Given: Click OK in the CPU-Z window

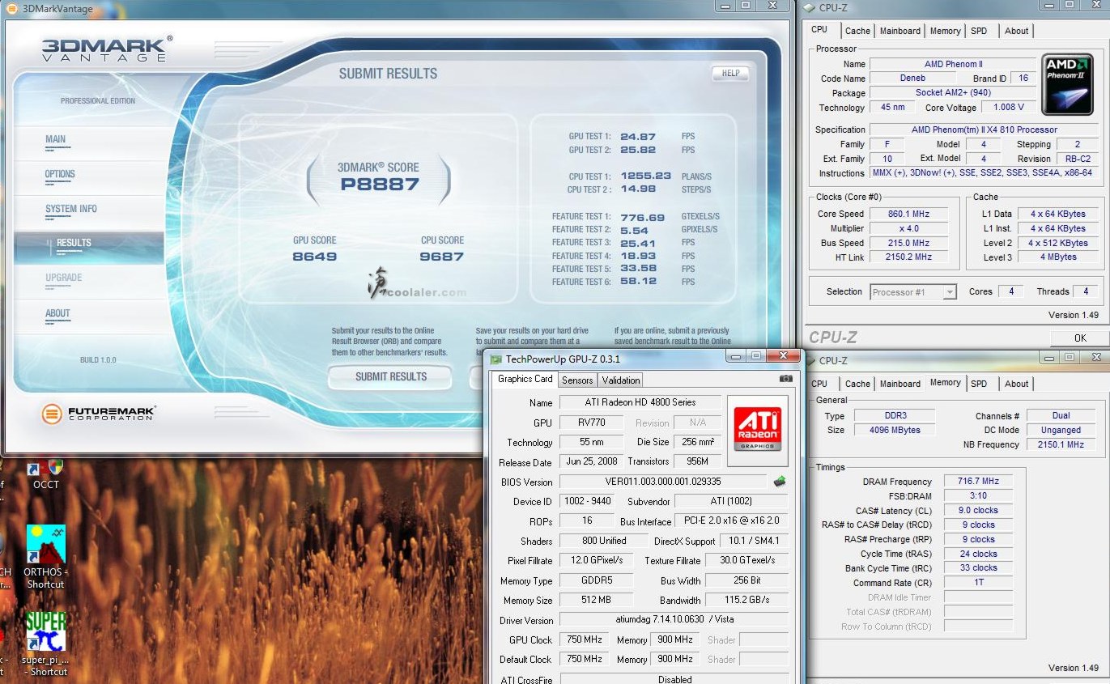Looking at the screenshot, I should 1079,338.
